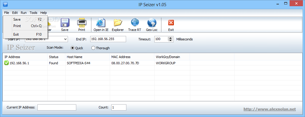Close the IP Seizer window
Image resolution: width=305 pixels, height=117 pixels.
[296, 3]
